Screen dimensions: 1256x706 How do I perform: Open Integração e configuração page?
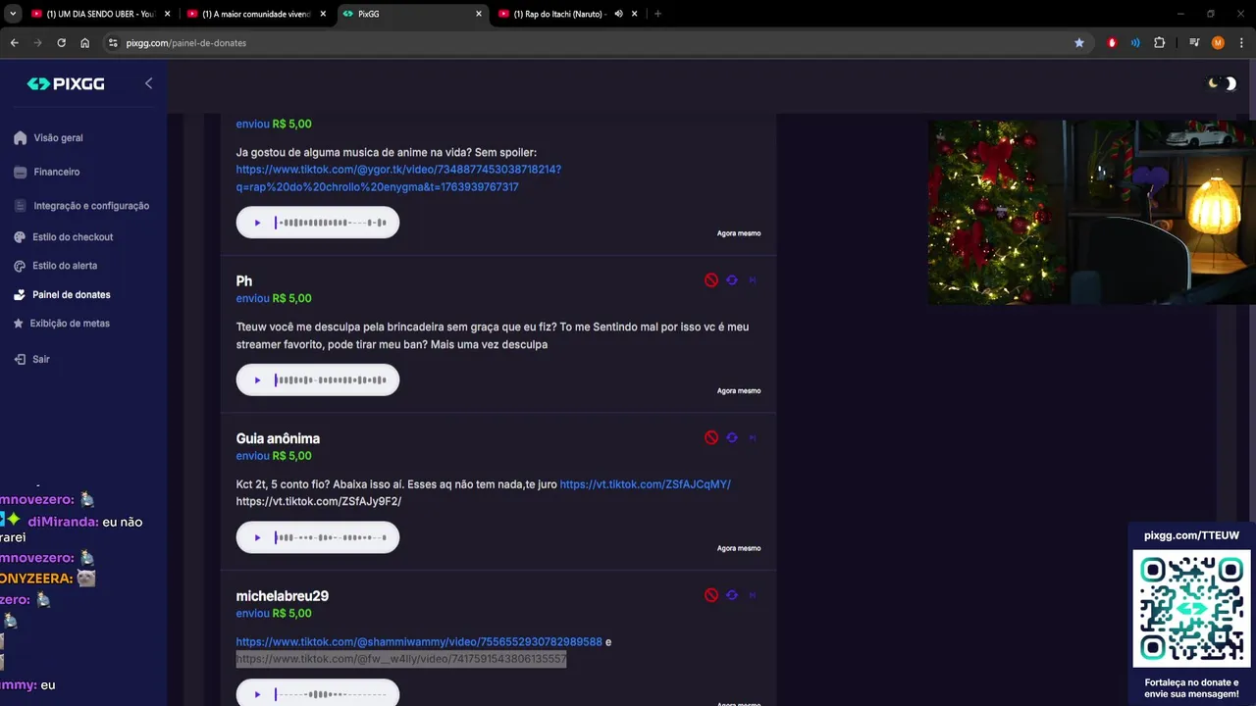[91, 206]
